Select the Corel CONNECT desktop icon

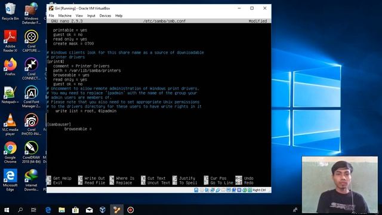pyautogui.click(x=31, y=69)
